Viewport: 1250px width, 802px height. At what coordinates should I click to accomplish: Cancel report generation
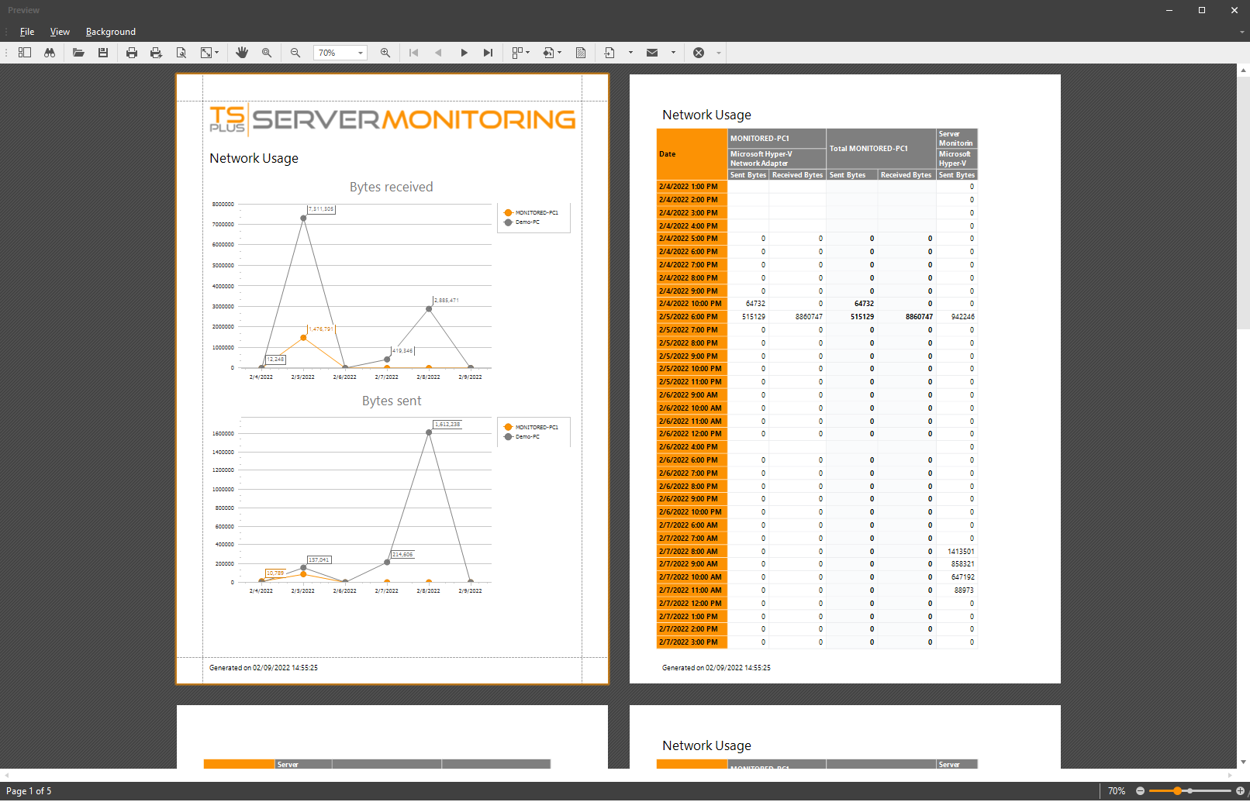(x=699, y=53)
